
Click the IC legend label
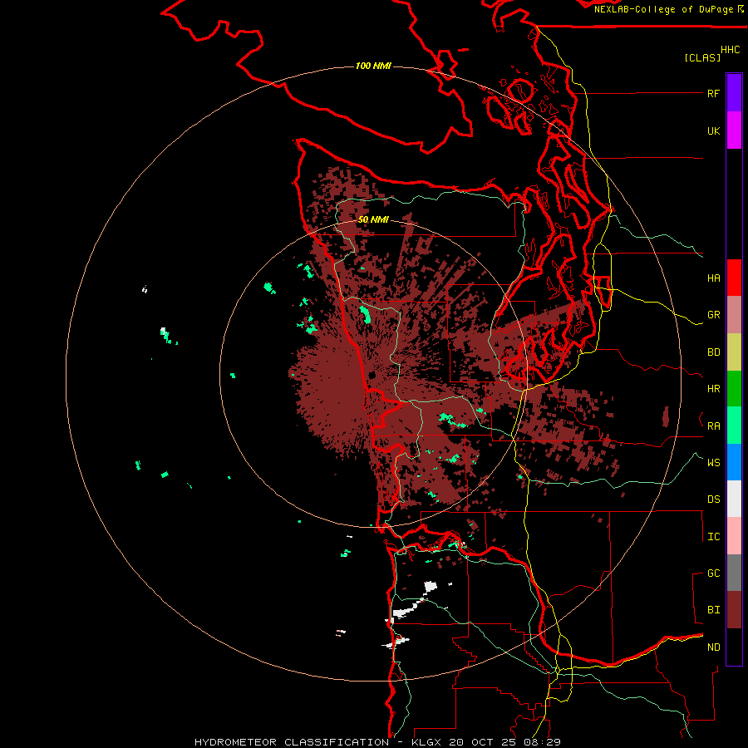pyautogui.click(x=713, y=537)
